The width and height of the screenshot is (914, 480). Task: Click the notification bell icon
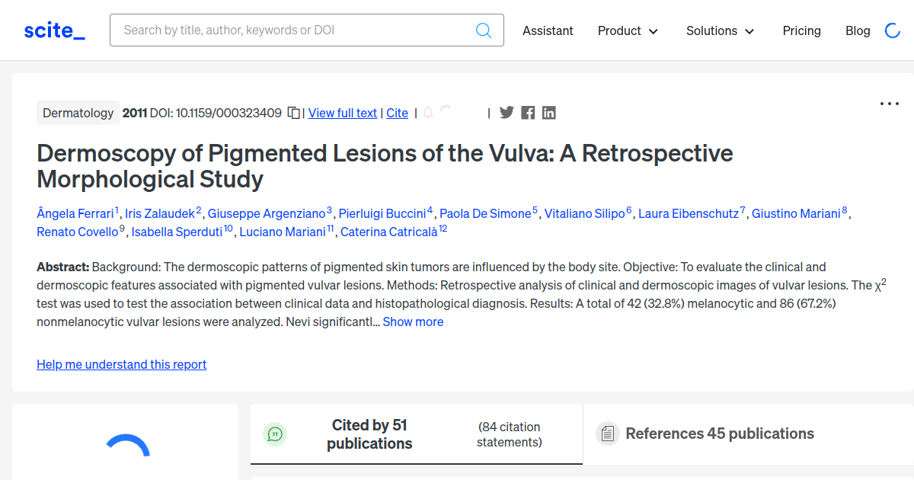click(x=428, y=112)
